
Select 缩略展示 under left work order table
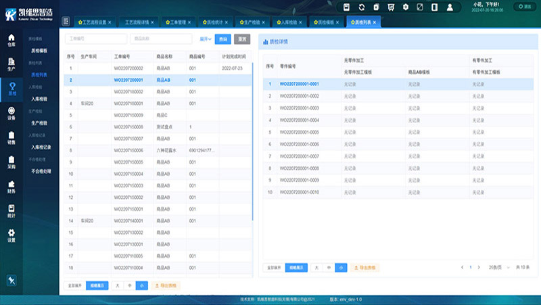click(97, 285)
